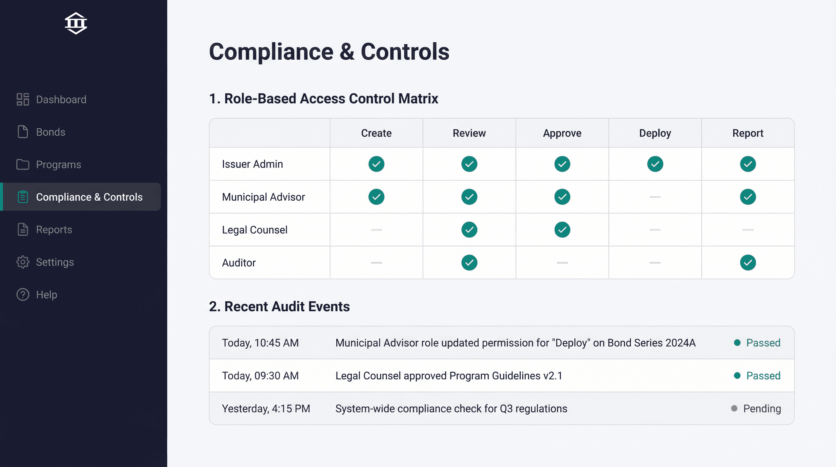Toggle Municipal Advisor Review permission check
Image resolution: width=836 pixels, height=467 pixels.
469,197
